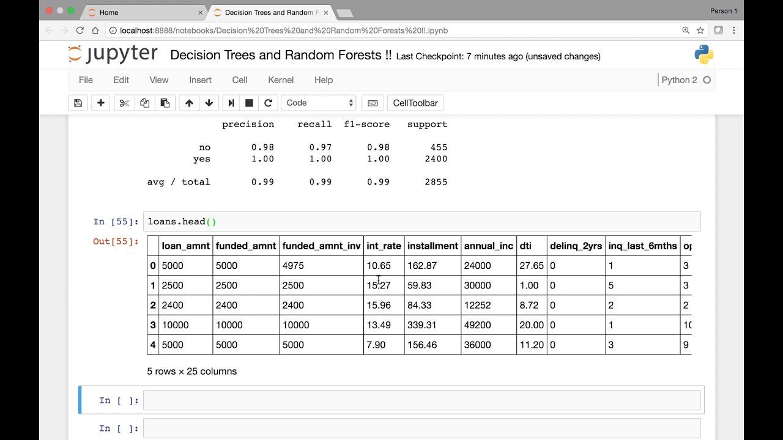Click the int_rate column header
783x440 pixels.
384,246
